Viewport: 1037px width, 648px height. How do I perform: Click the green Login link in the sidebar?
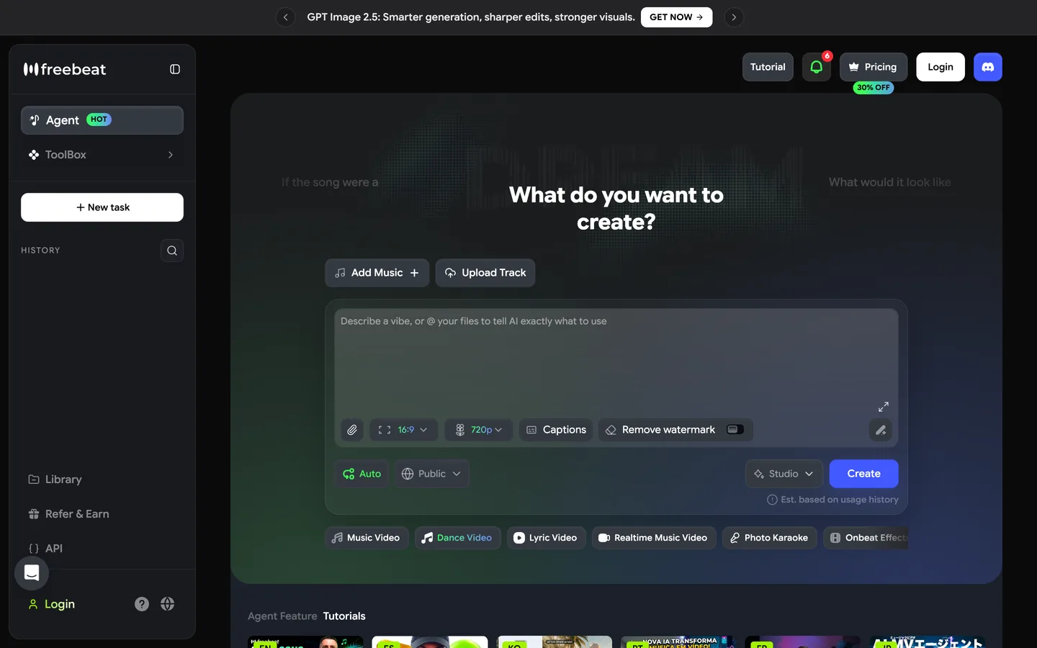pyautogui.click(x=52, y=604)
